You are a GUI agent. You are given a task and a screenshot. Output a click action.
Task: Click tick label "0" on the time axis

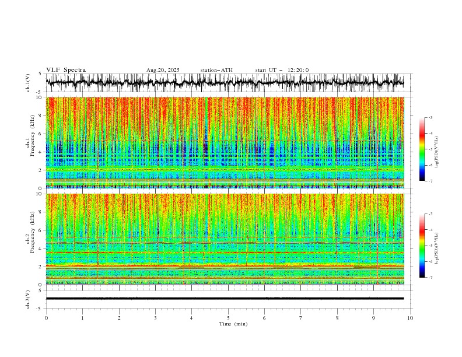(46, 318)
